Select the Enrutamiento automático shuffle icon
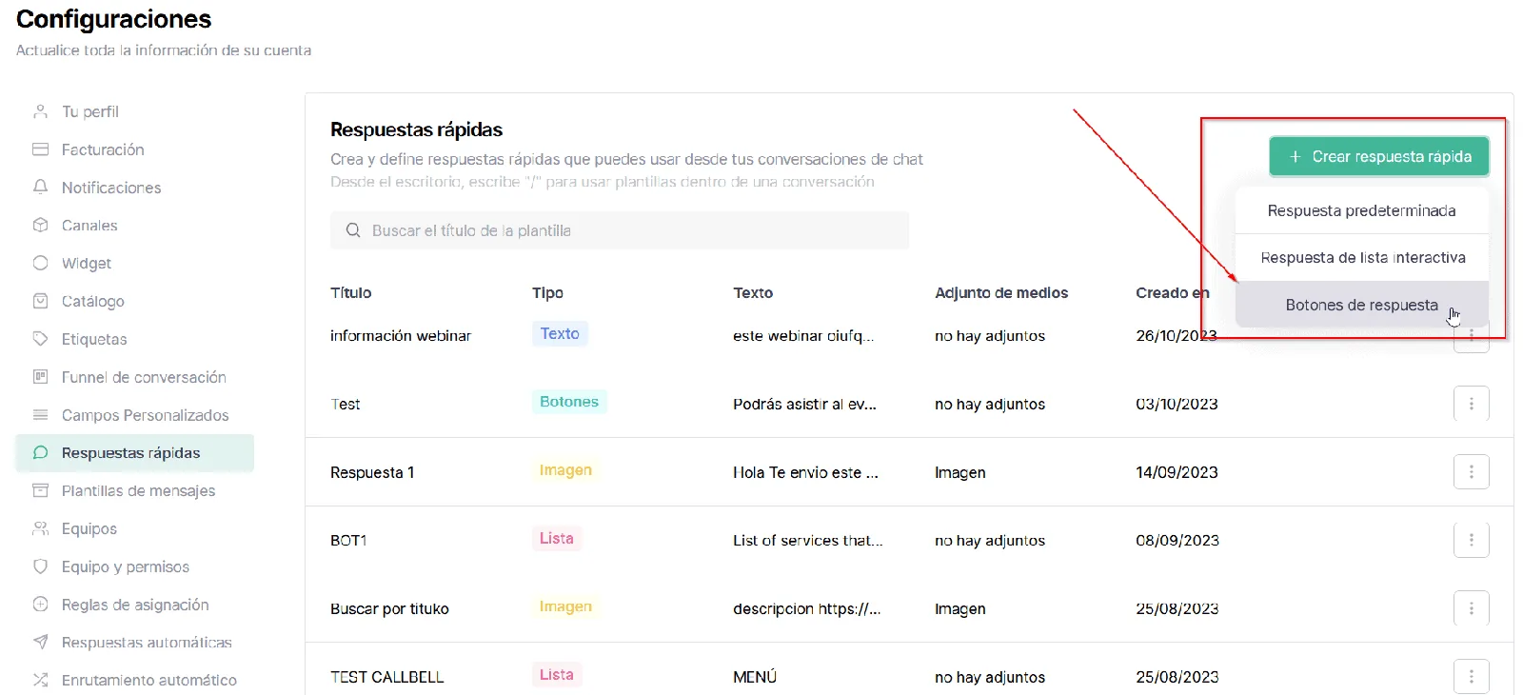The height and width of the screenshot is (695, 1523). (x=40, y=680)
